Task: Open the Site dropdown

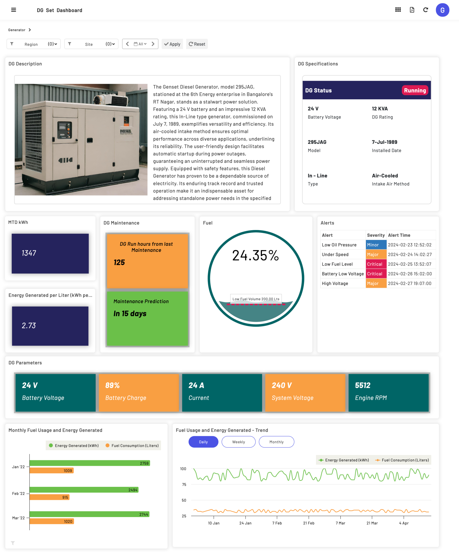Action: coord(91,44)
